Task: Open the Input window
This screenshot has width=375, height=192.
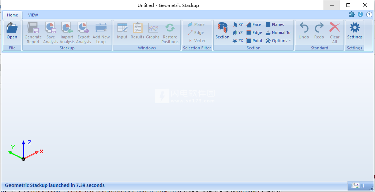Action: coord(122,31)
